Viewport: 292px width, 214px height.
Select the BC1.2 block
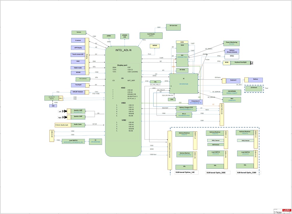[184, 115]
